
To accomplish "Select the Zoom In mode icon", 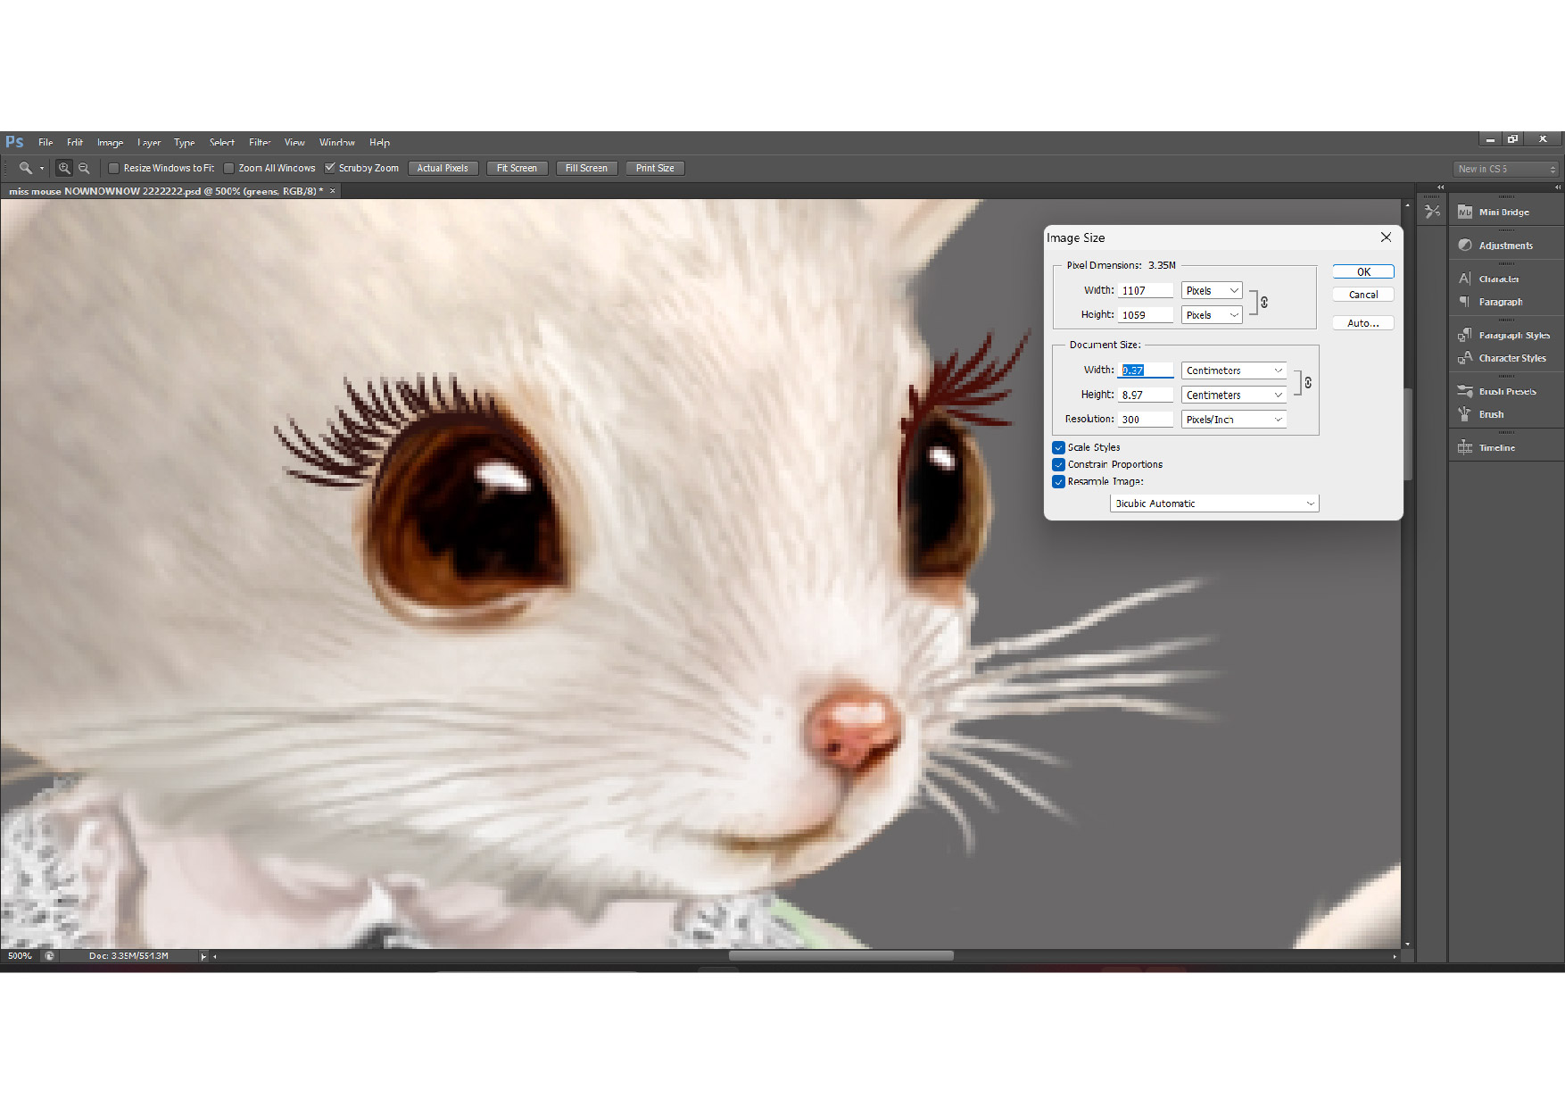I will coord(64,168).
